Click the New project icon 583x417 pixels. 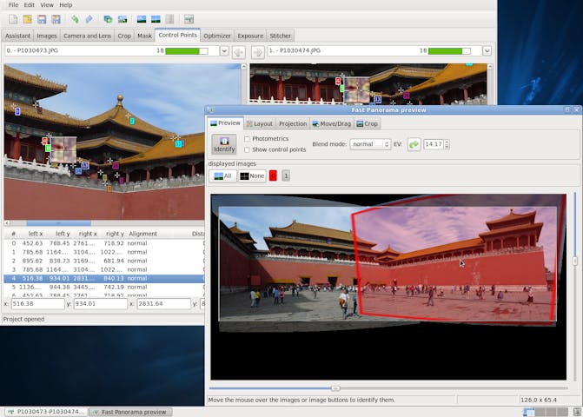coord(12,19)
